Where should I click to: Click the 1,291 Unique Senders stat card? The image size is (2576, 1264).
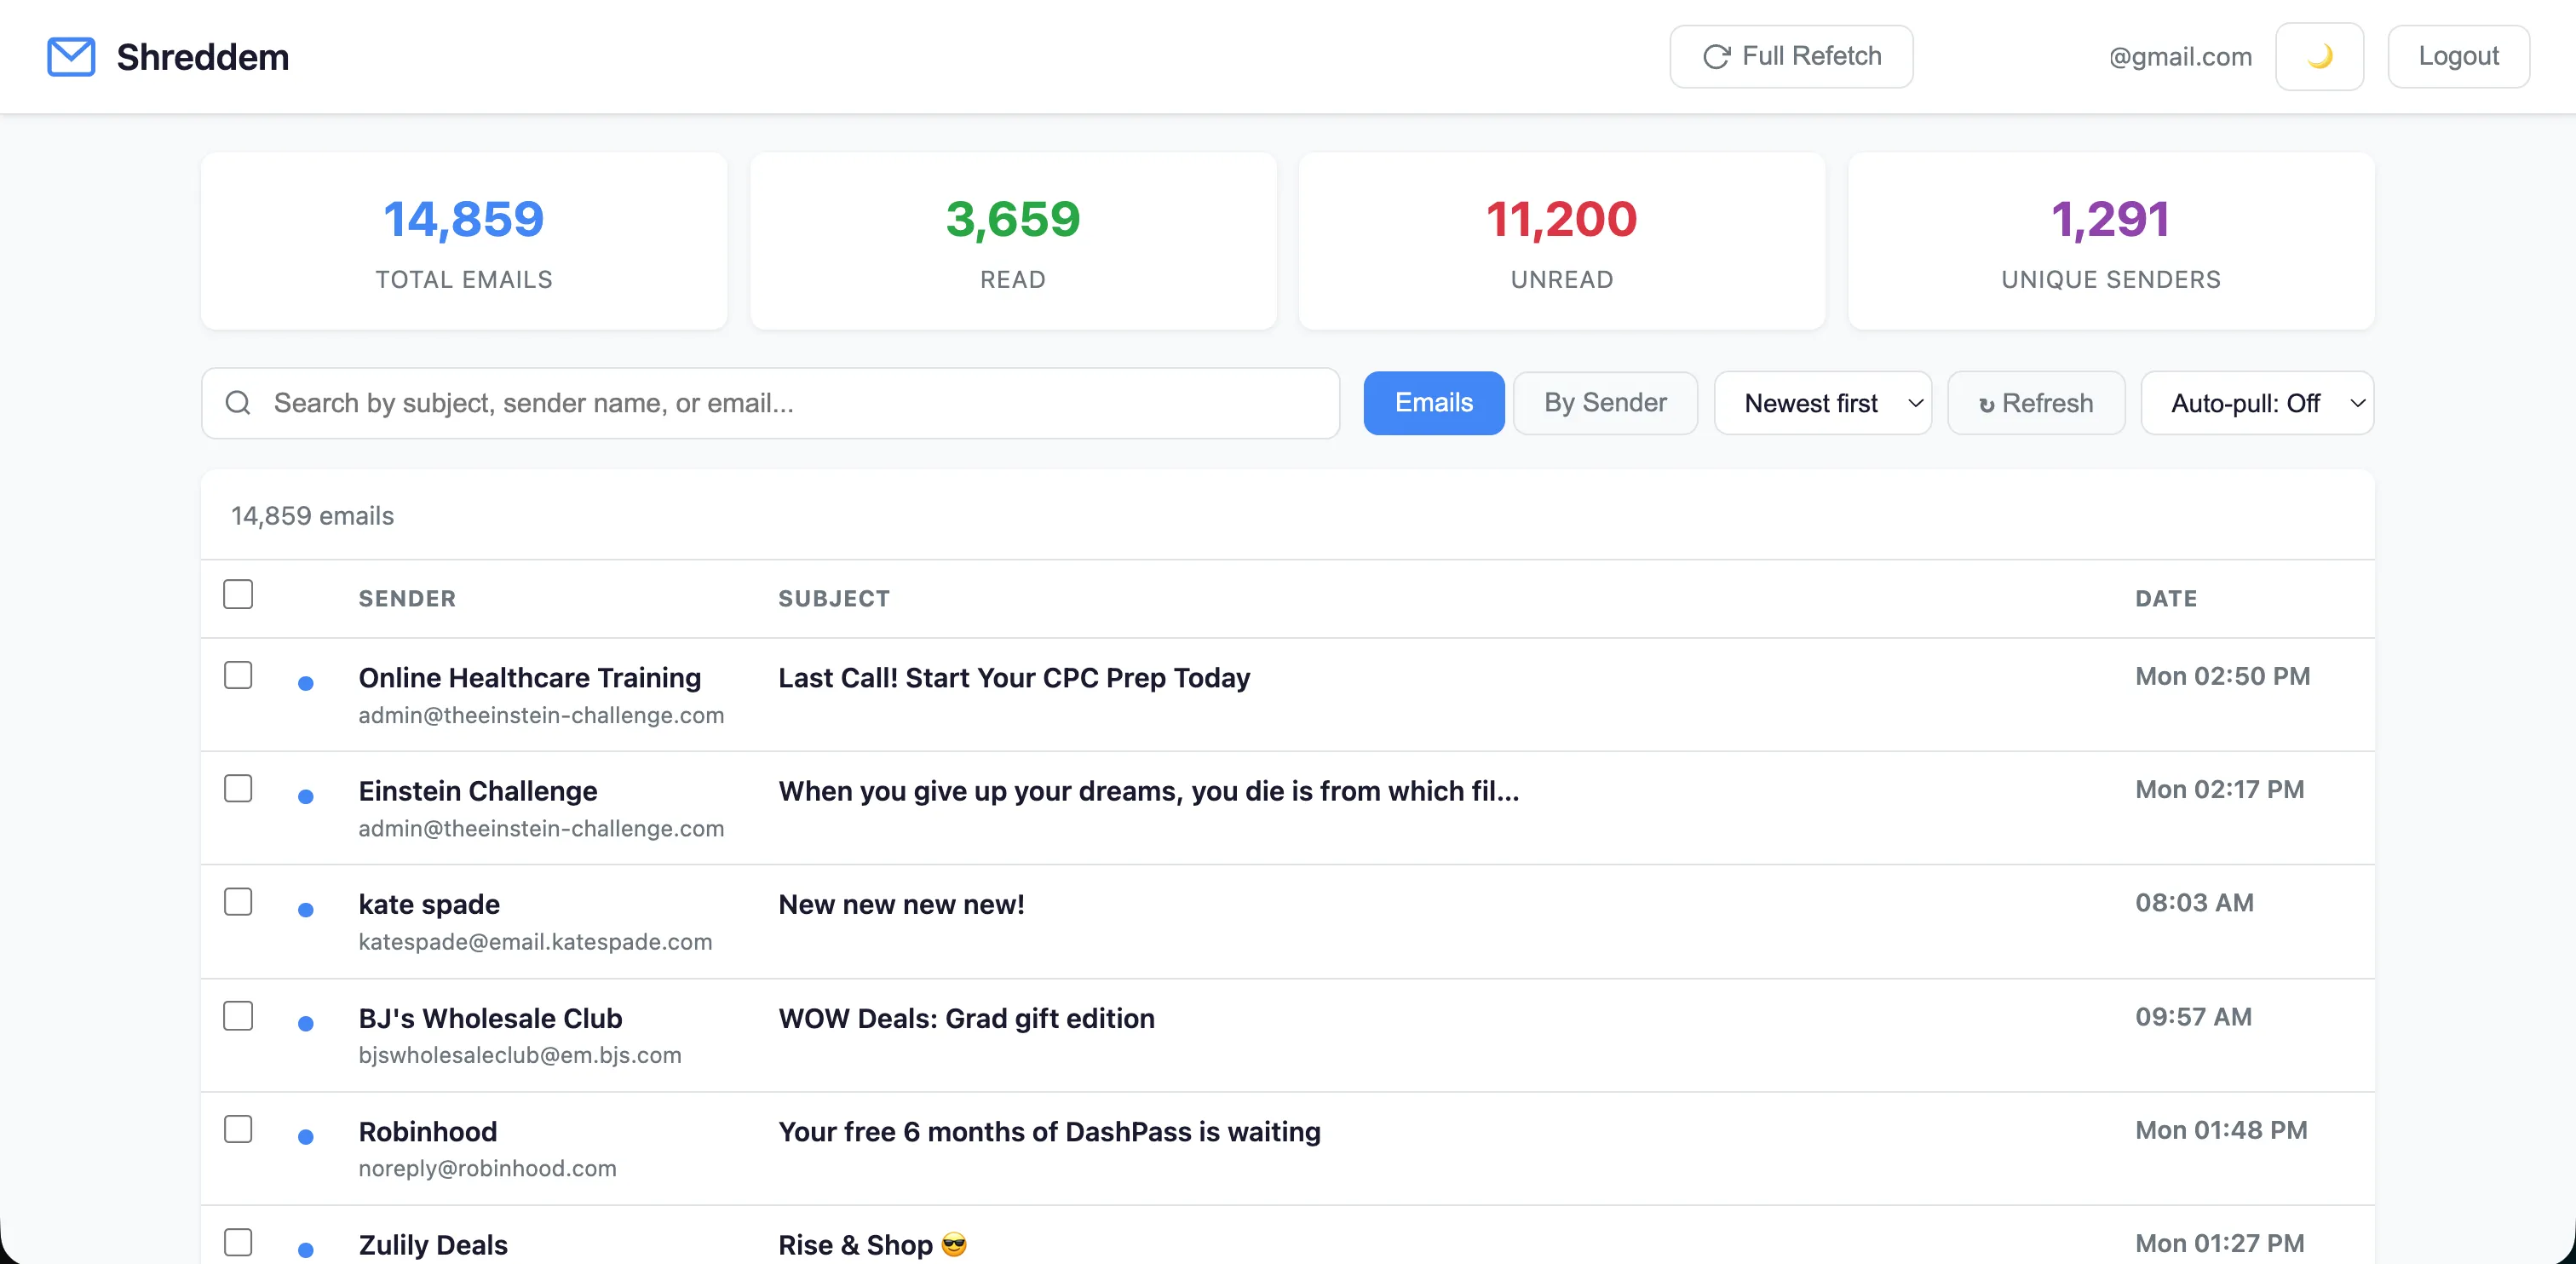(2110, 241)
